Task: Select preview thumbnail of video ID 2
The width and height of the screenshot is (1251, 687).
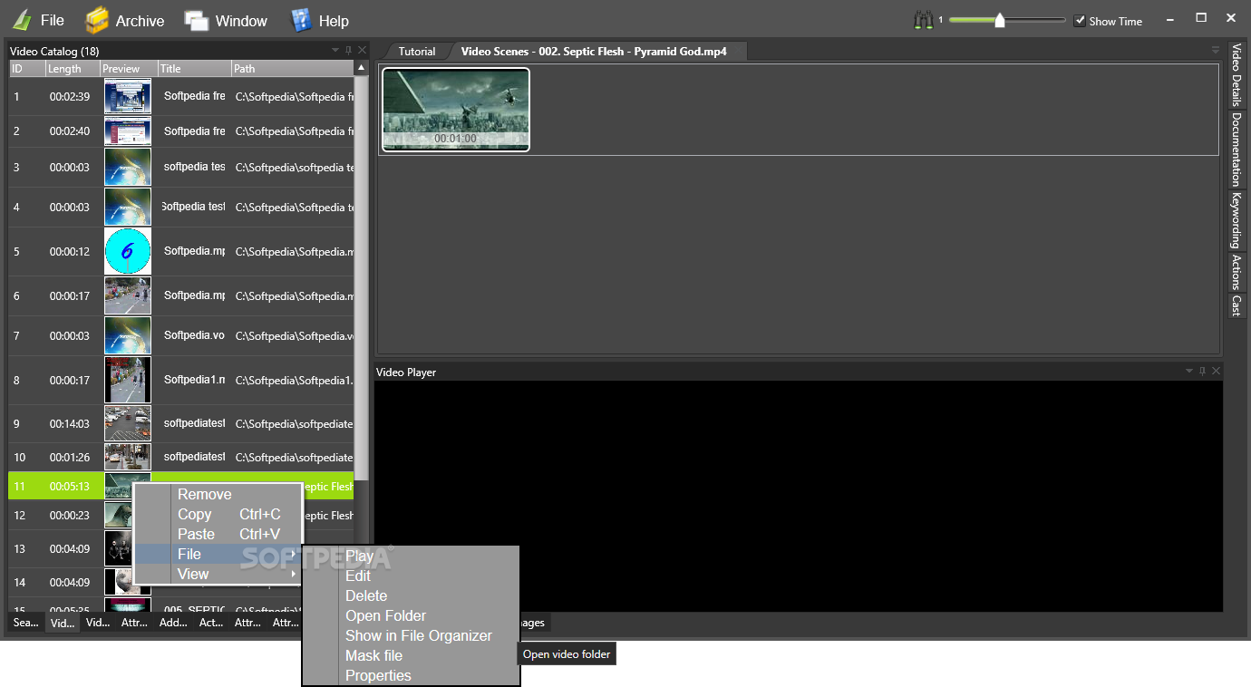Action: (x=128, y=131)
